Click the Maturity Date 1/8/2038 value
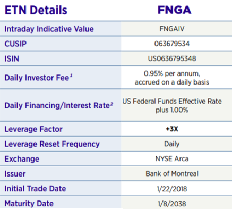The width and height of the screenshot is (232, 209). tap(172, 204)
